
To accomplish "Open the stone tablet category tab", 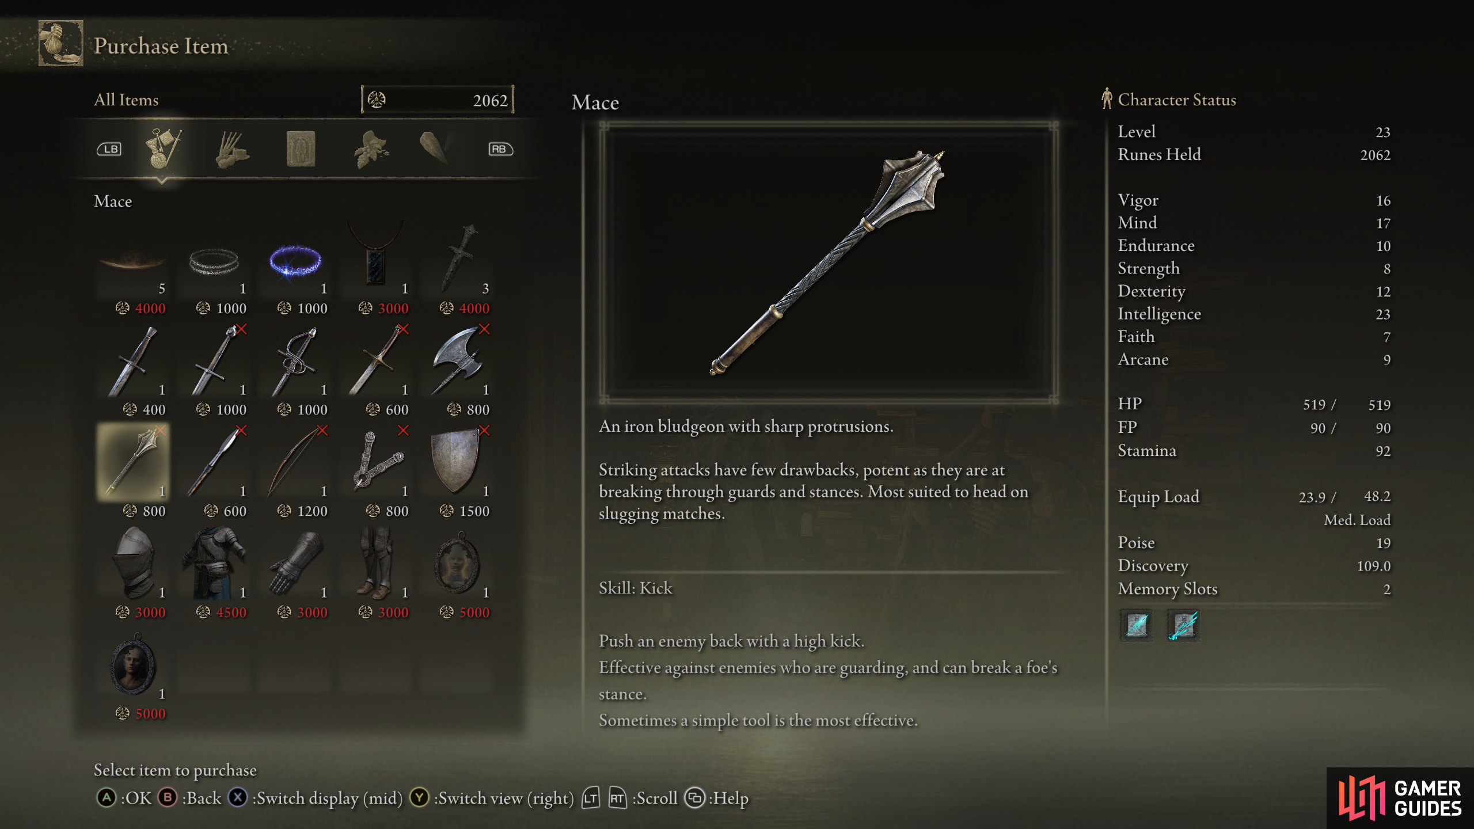I will click(301, 149).
